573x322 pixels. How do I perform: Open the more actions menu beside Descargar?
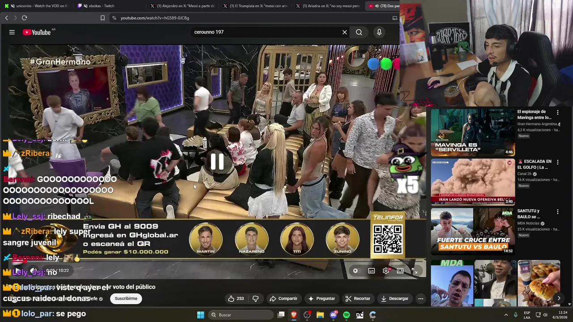(x=420, y=298)
